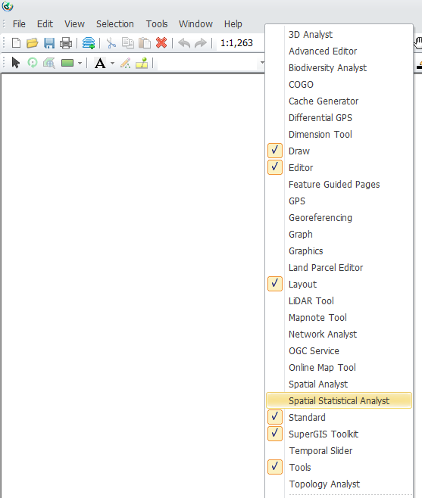
Task: Open a map file with folder icon
Action: point(32,43)
